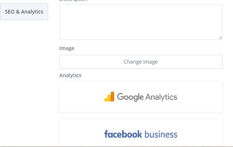The image size is (233, 147).
Task: Click the tall orange bar of Analytics logo
Action: coord(112,97)
